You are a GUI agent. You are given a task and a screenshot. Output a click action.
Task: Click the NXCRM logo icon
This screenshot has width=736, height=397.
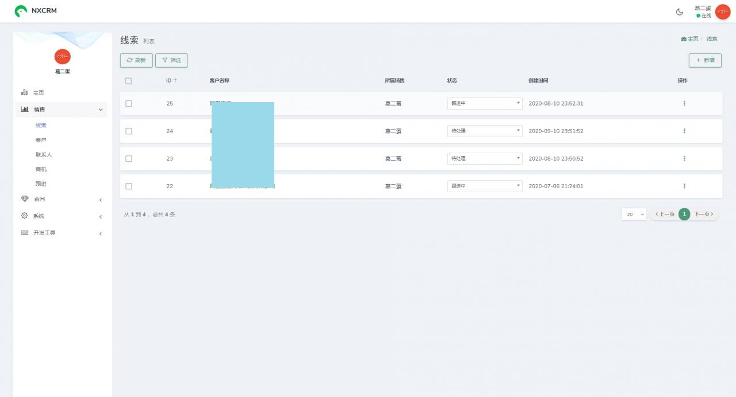click(x=21, y=11)
